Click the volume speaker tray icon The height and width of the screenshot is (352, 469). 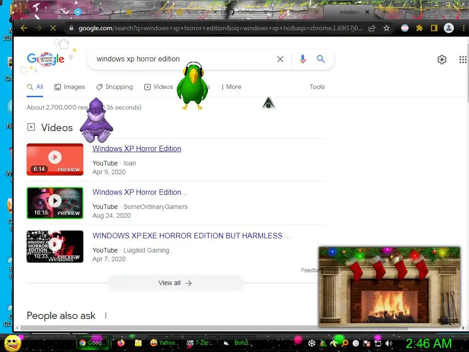(x=389, y=343)
